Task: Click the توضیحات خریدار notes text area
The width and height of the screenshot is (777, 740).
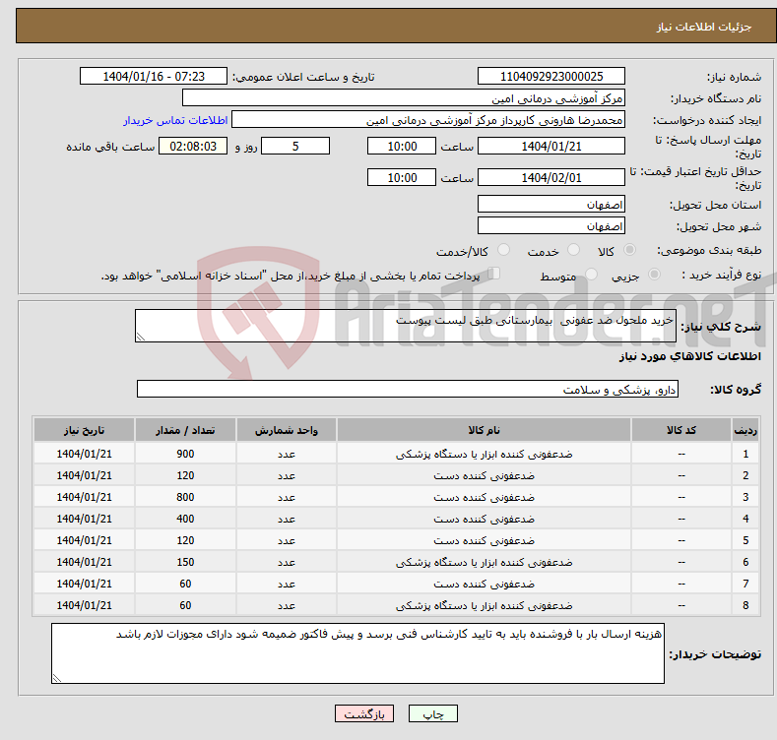Action: click(x=357, y=653)
